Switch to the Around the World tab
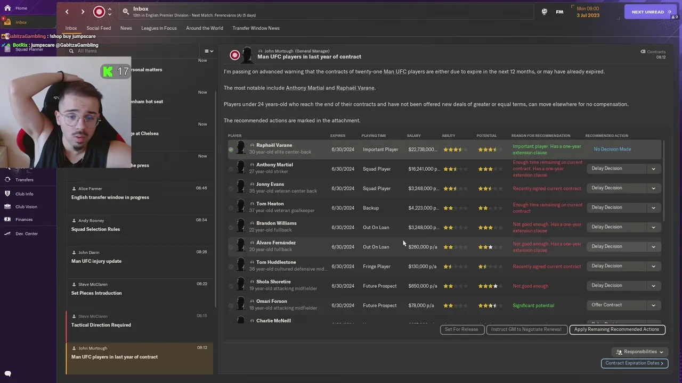 pos(205,28)
